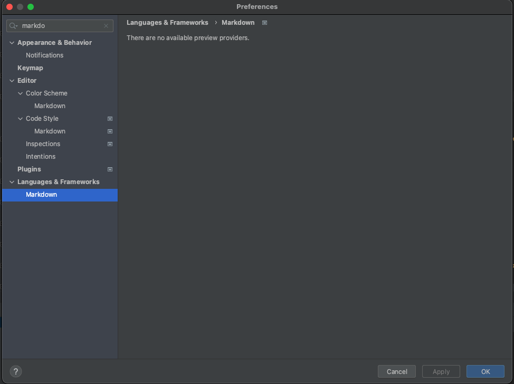Collapse the Color Scheme node
This screenshot has height=384, width=514.
[x=21, y=93]
